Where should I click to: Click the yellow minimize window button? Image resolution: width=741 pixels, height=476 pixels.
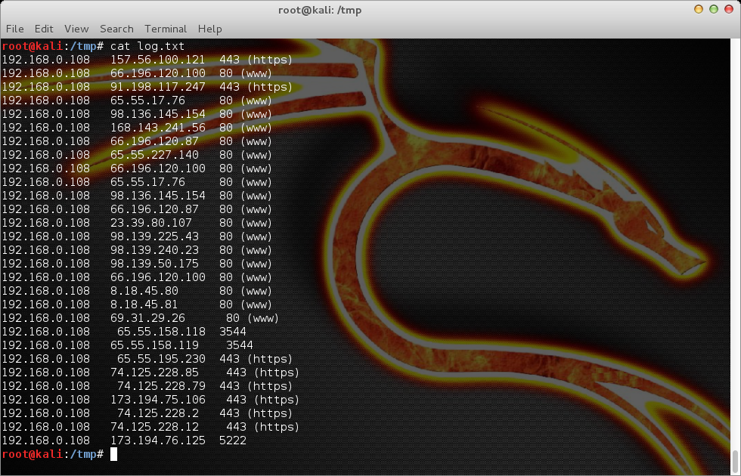pyautogui.click(x=699, y=9)
